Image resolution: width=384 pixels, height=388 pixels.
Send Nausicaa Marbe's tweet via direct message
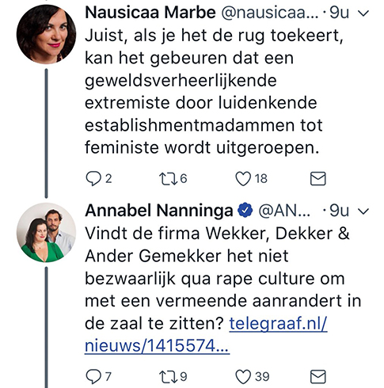[x=317, y=179]
